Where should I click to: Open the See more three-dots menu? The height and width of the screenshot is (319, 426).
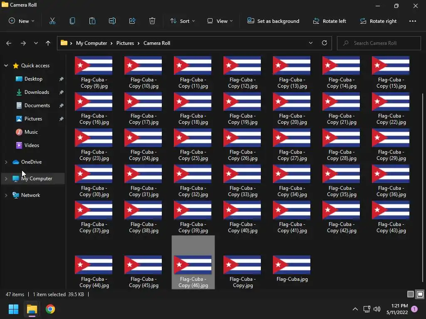coord(412,21)
